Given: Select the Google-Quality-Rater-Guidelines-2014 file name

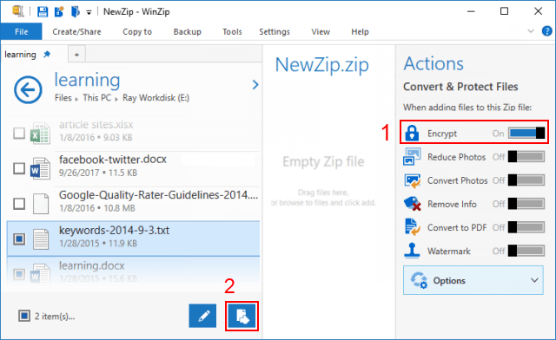Looking at the screenshot, I should [x=158, y=195].
